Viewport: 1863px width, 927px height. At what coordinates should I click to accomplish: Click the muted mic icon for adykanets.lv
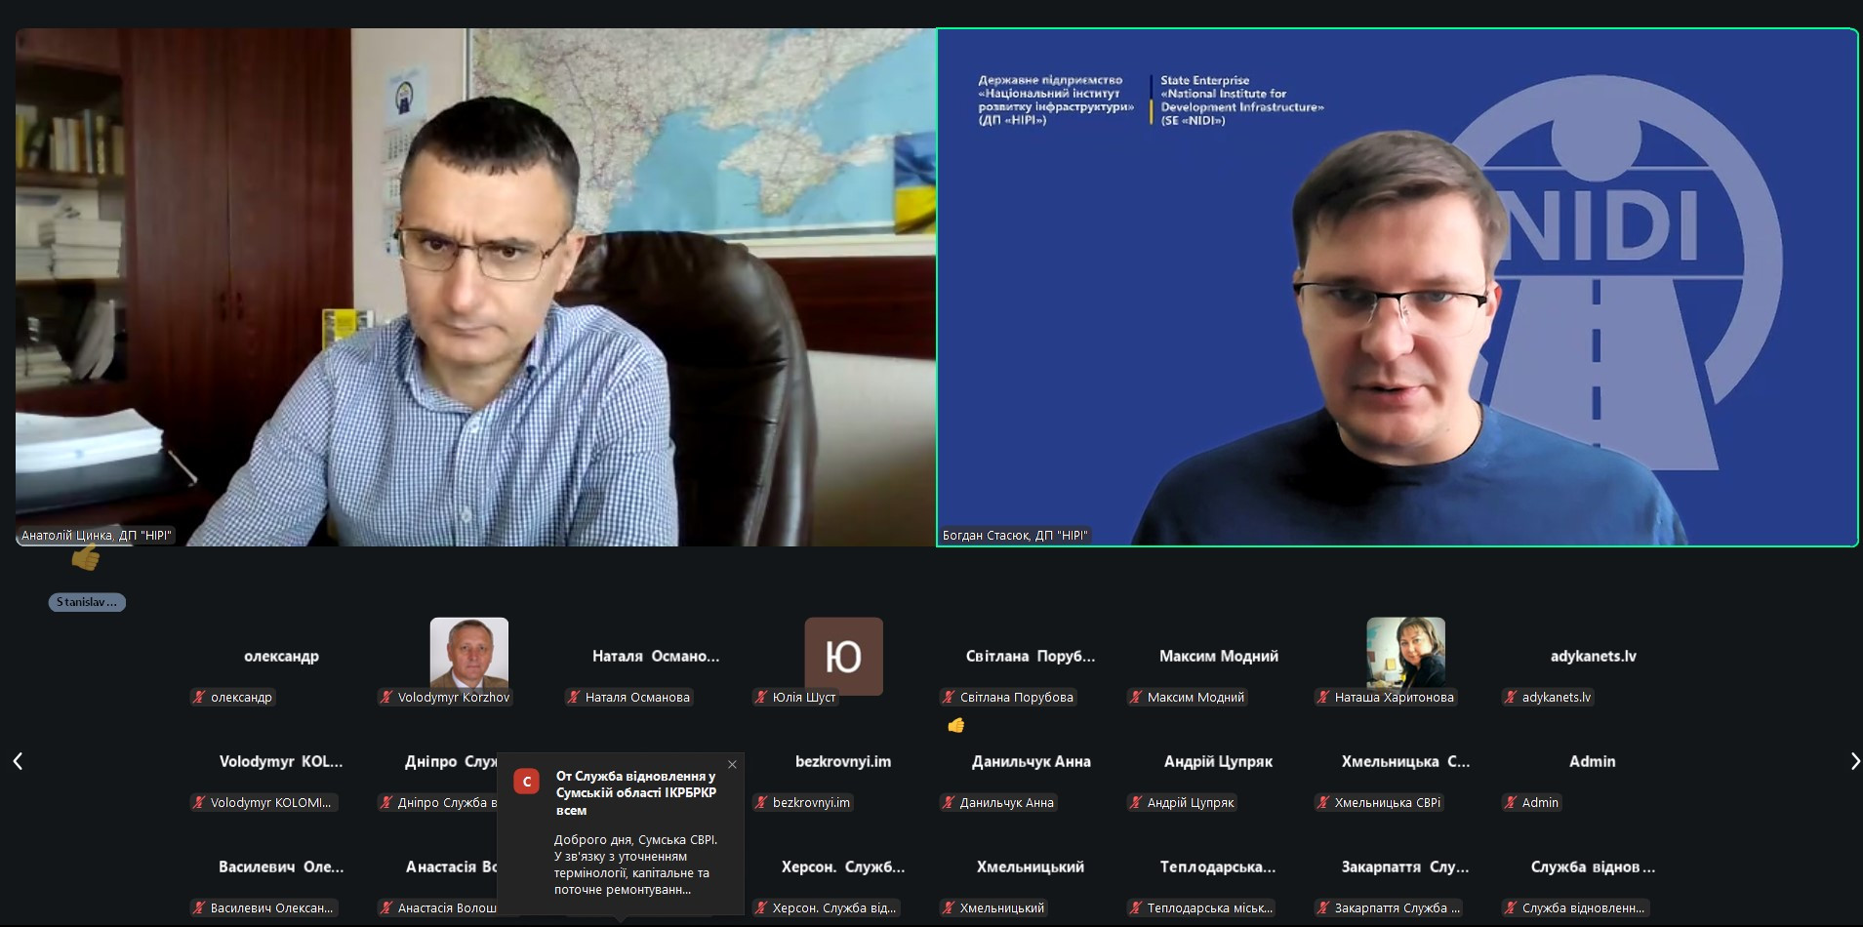(1511, 697)
